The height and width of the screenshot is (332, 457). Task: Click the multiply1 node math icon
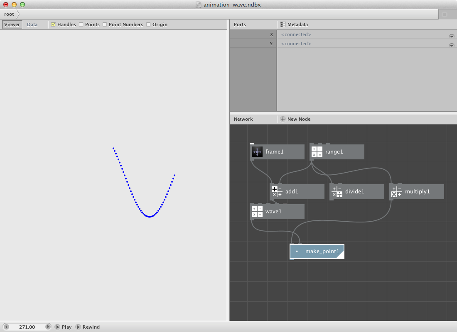tap(397, 192)
